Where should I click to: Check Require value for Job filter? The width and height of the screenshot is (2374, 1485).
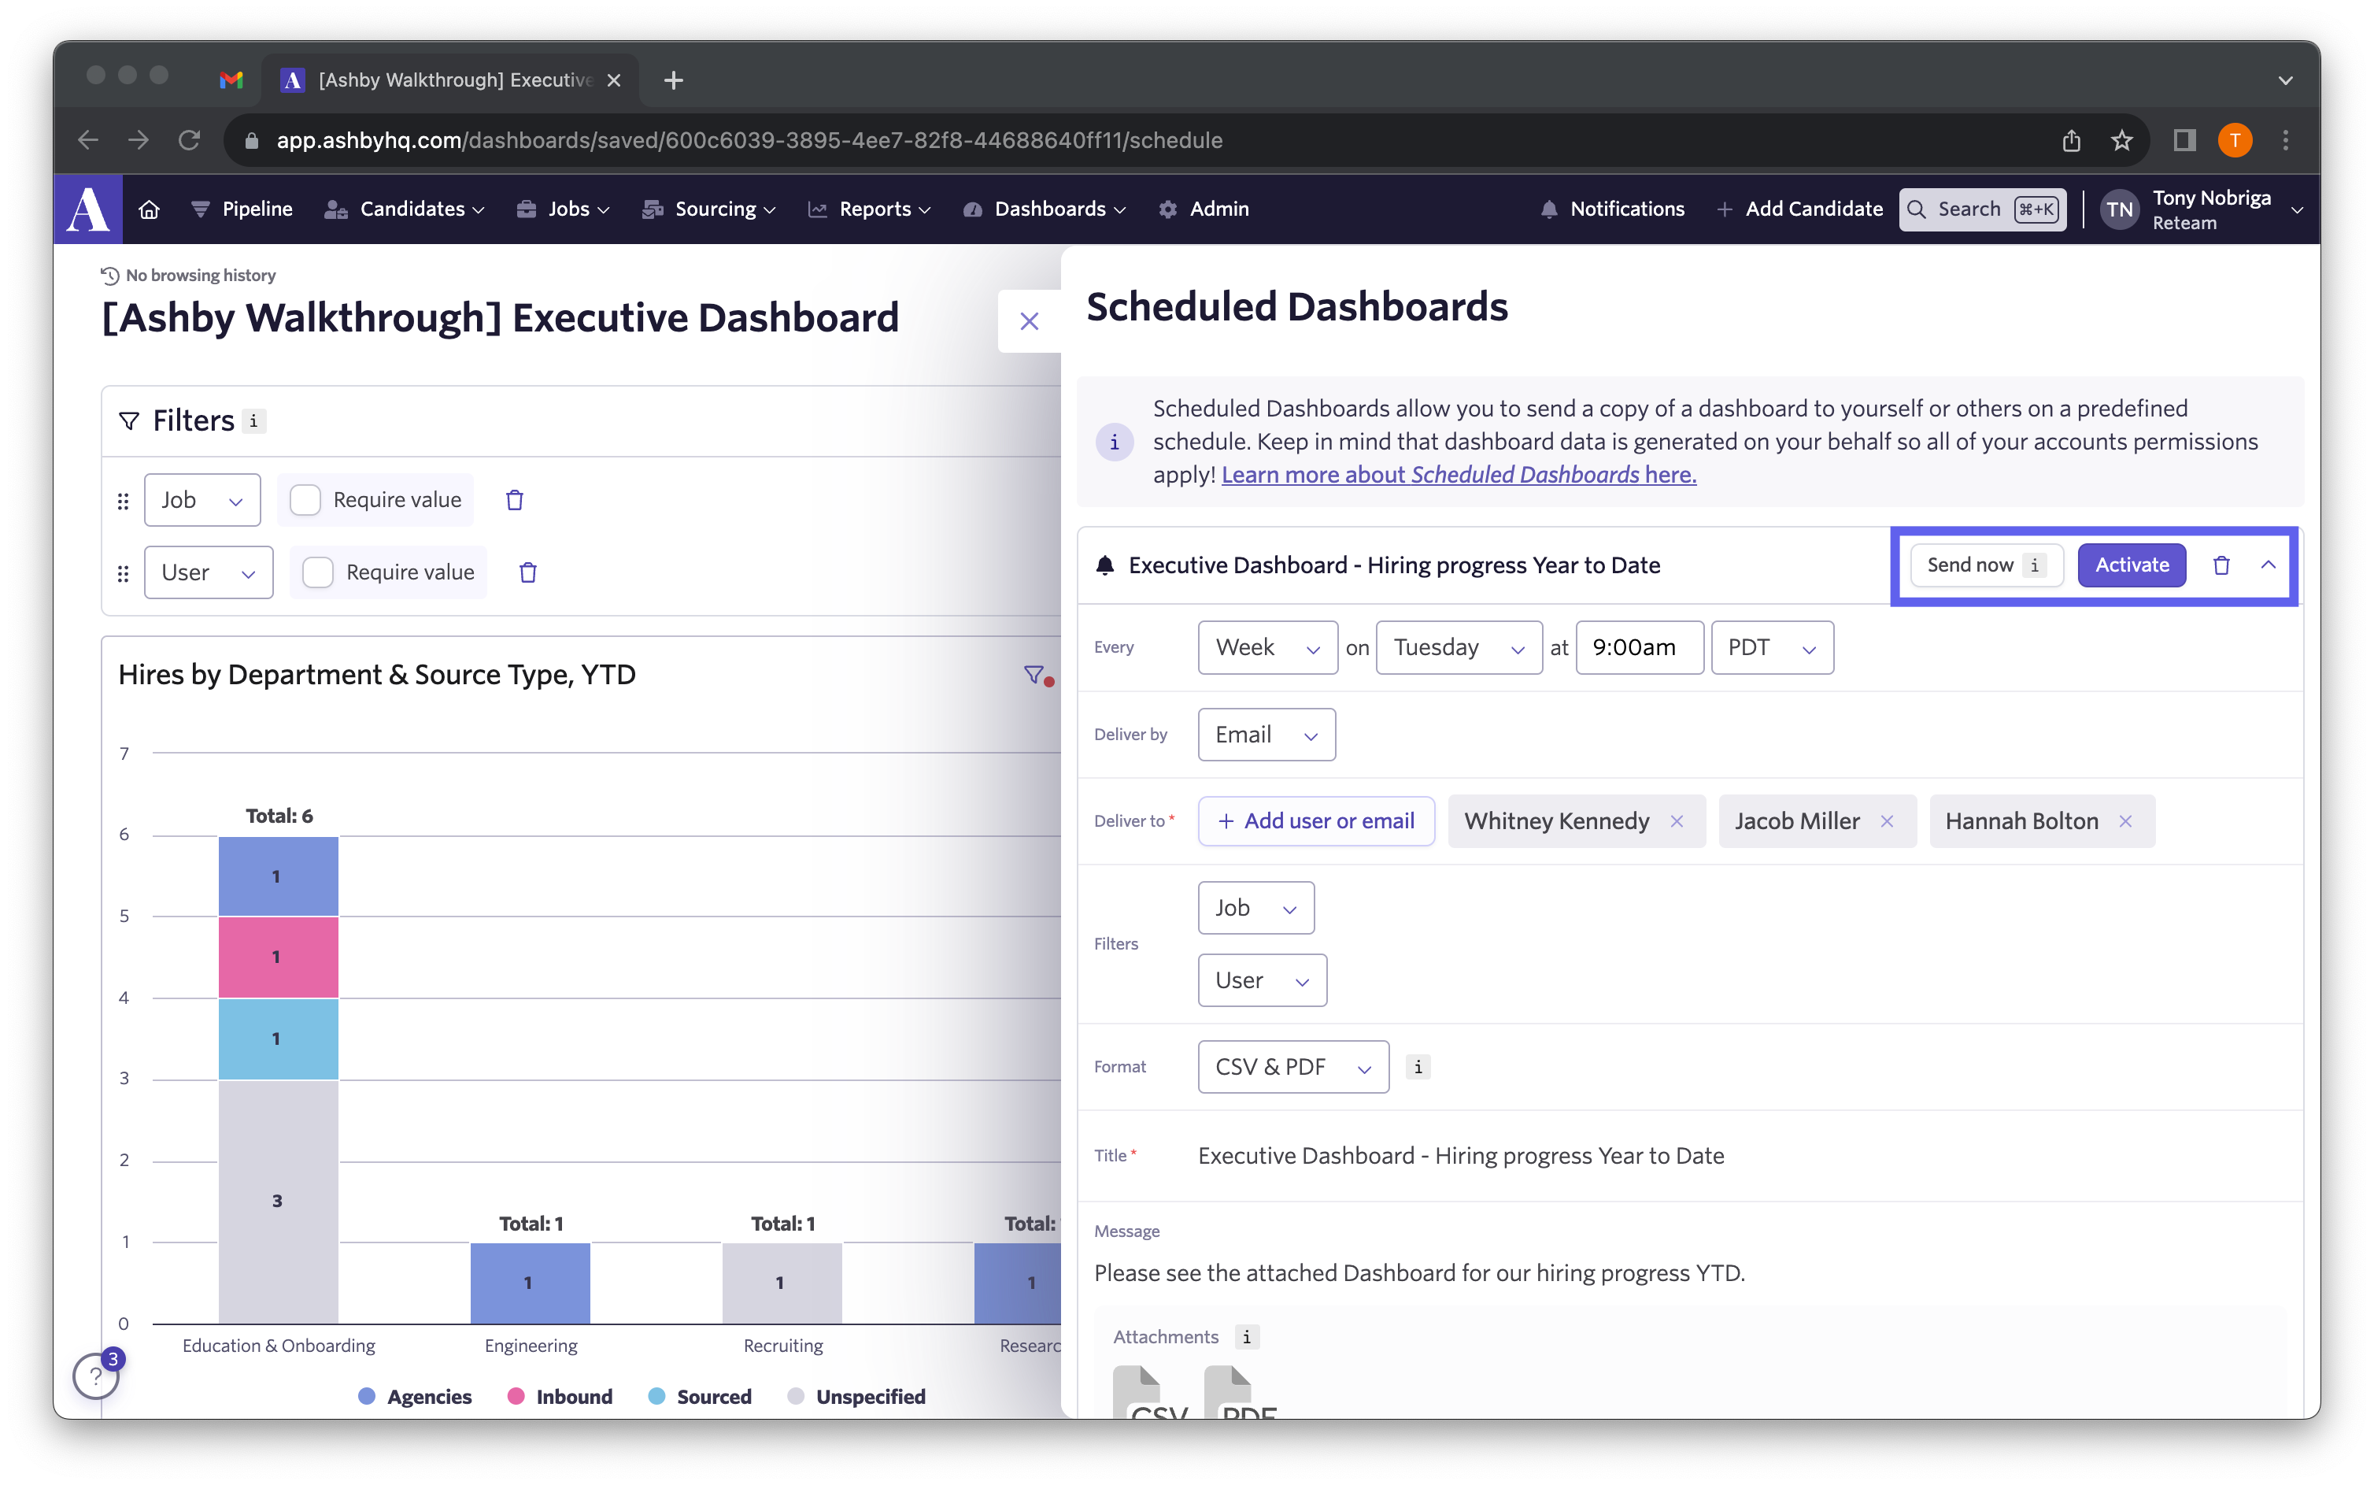[x=305, y=500]
